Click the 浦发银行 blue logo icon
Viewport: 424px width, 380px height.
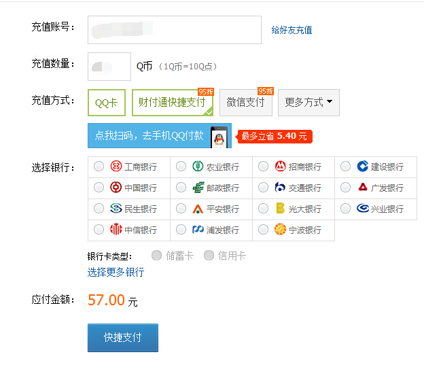[198, 229]
